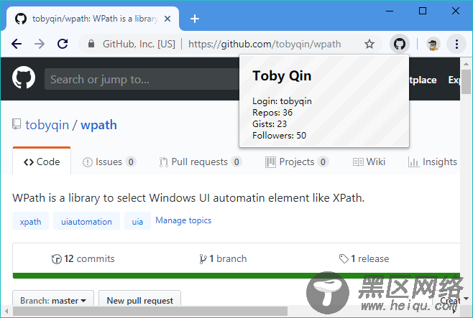Image resolution: width=473 pixels, height=318 pixels.
Task: Open GitHub home via Octocat logo
Action: pyautogui.click(x=24, y=78)
